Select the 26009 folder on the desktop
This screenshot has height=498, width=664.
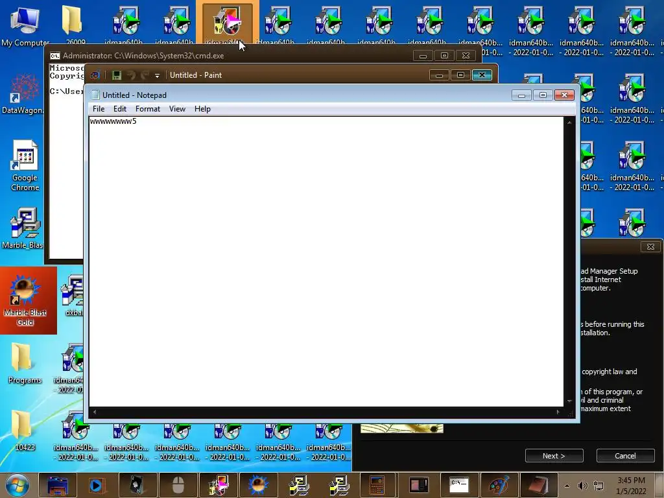click(74, 25)
